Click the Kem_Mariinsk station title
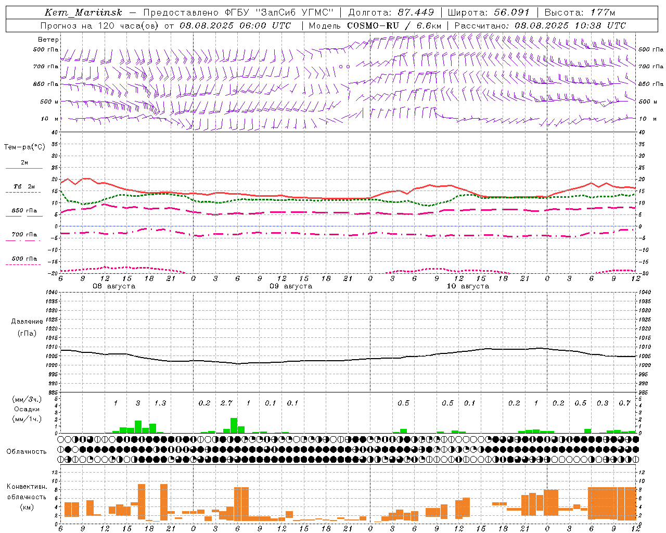Image resolution: width=666 pixels, height=533 pixels. click(83, 12)
